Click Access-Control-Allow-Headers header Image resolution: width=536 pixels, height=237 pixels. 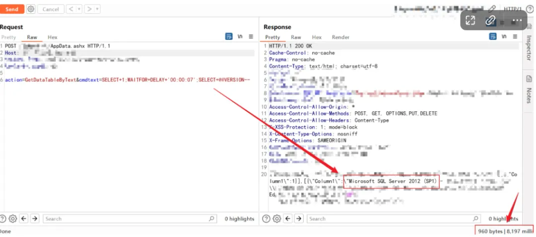pyautogui.click(x=329, y=120)
